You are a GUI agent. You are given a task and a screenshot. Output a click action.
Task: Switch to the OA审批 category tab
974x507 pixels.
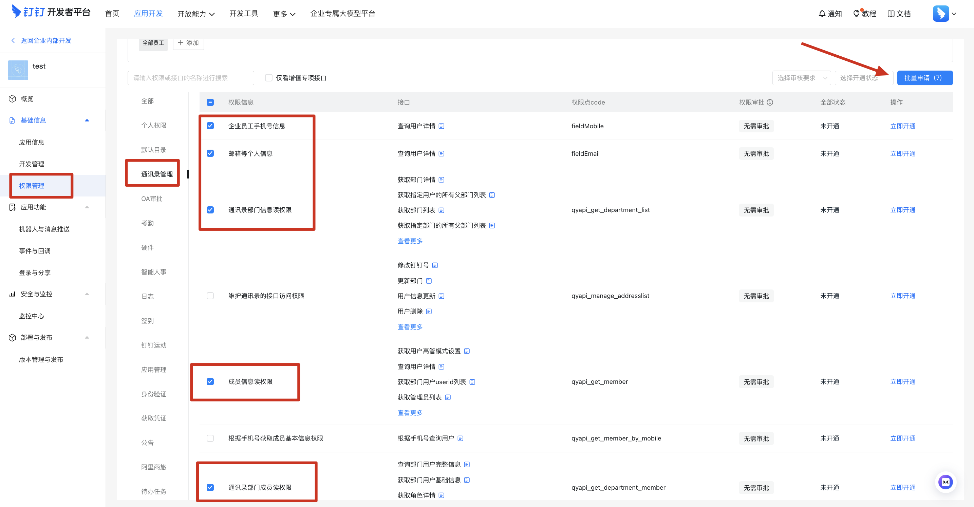click(152, 199)
